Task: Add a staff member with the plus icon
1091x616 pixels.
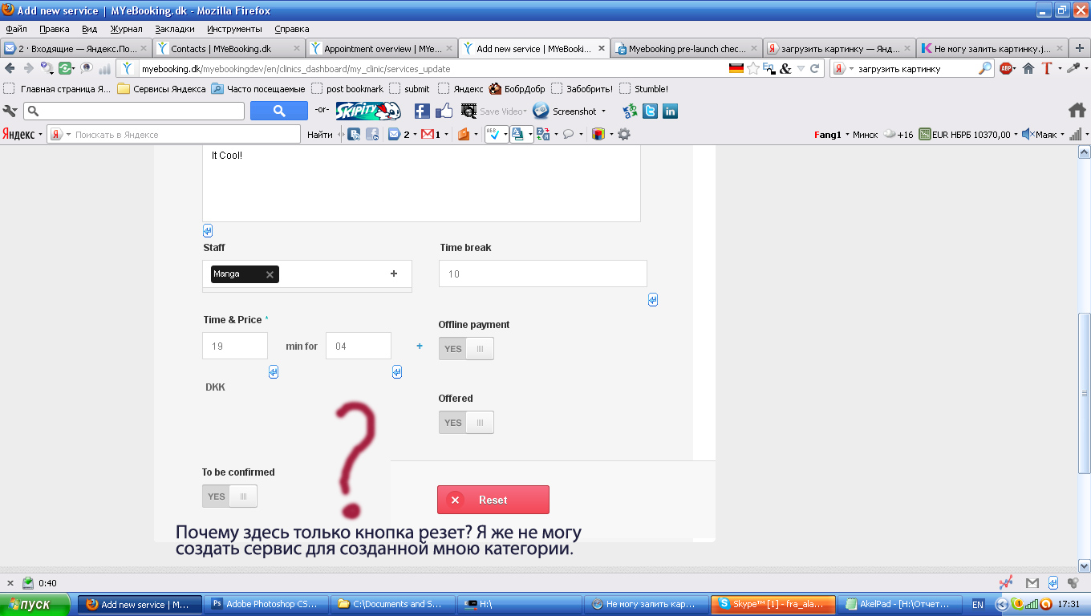Action: pos(394,274)
